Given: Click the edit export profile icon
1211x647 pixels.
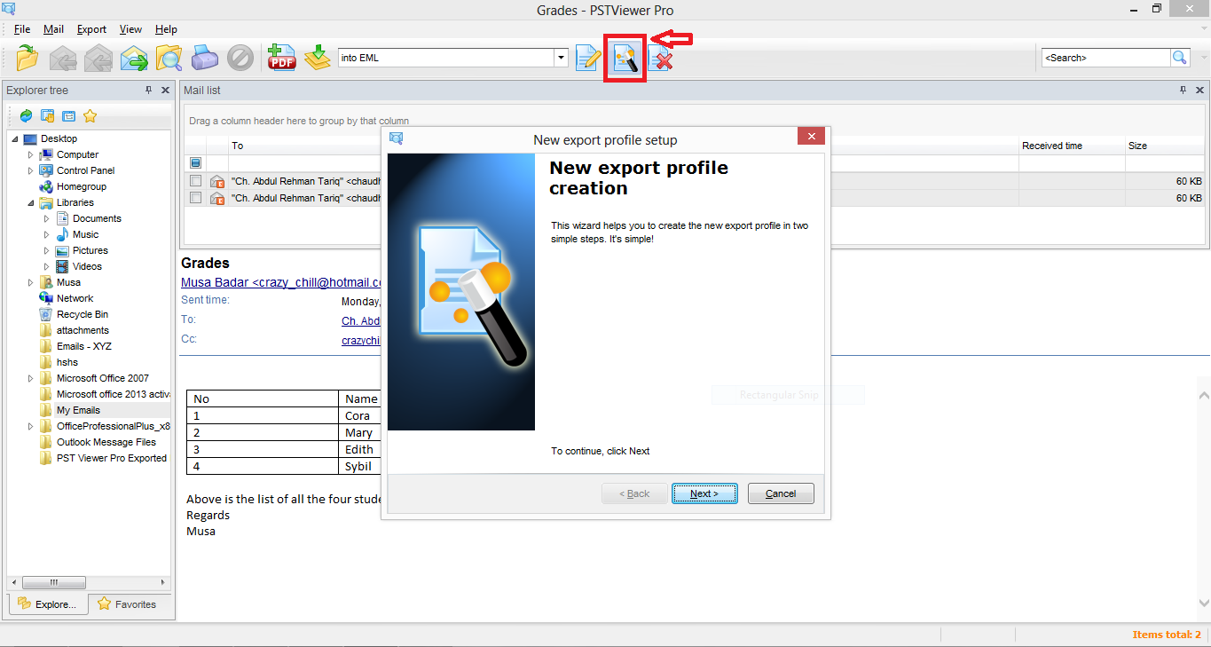Looking at the screenshot, I should pyautogui.click(x=588, y=59).
